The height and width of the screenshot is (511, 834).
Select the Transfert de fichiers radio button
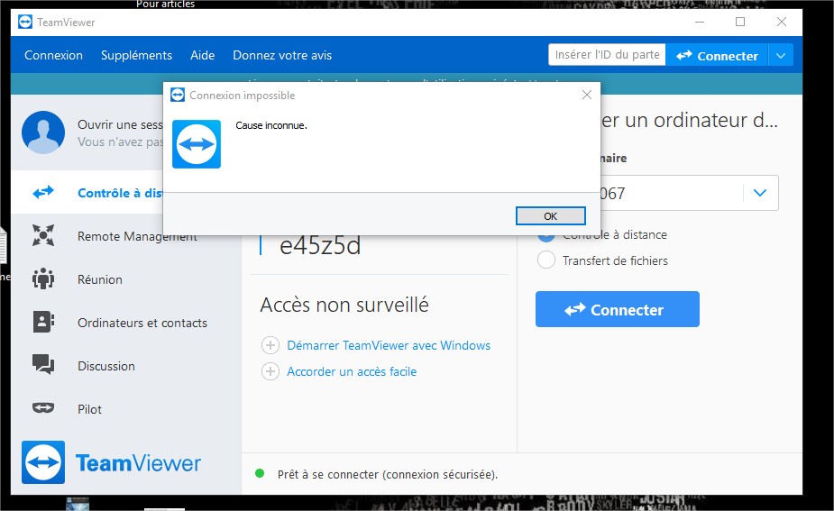[x=546, y=260]
